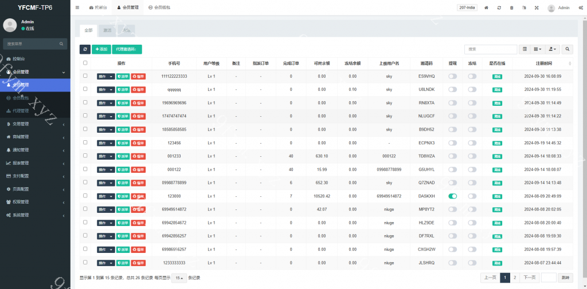Open the 操作 dropdown for row 18585858585
Image resolution: width=587 pixels, height=289 pixels.
click(106, 130)
